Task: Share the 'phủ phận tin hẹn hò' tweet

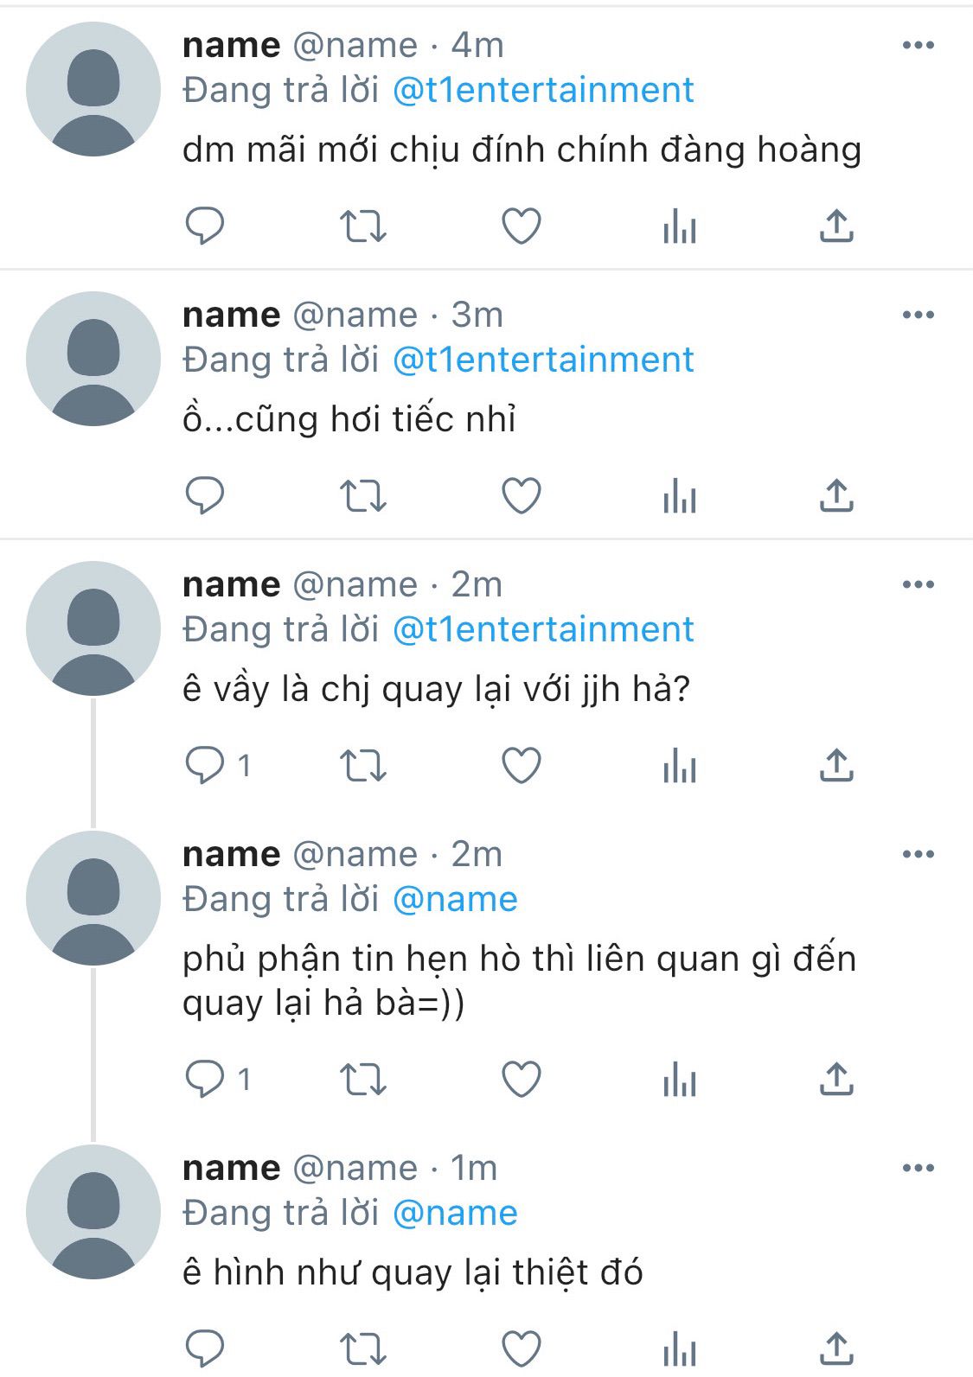Action: 836,1080
